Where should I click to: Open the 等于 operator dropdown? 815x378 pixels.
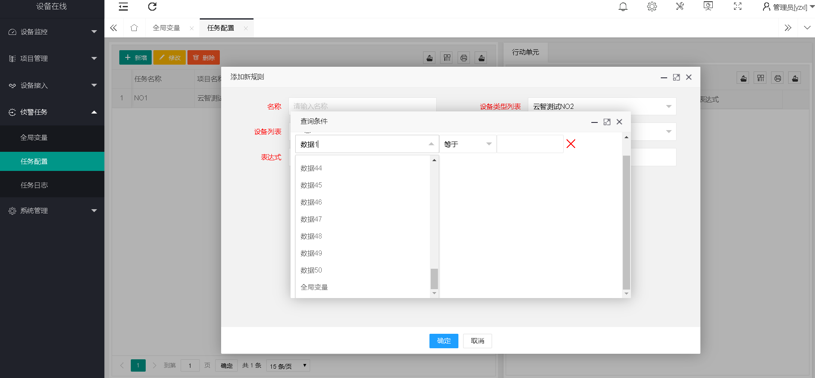point(468,144)
